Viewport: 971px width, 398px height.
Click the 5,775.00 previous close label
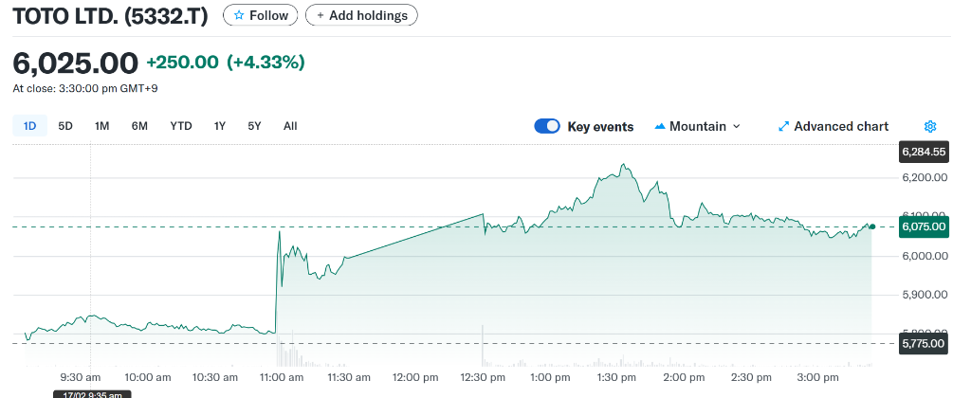pyautogui.click(x=924, y=343)
